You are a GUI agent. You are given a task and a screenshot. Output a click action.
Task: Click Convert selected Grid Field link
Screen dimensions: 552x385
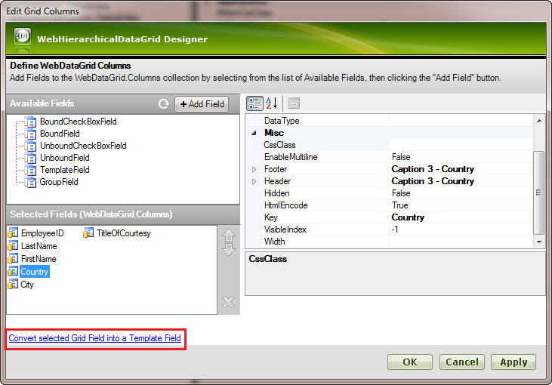tap(95, 338)
